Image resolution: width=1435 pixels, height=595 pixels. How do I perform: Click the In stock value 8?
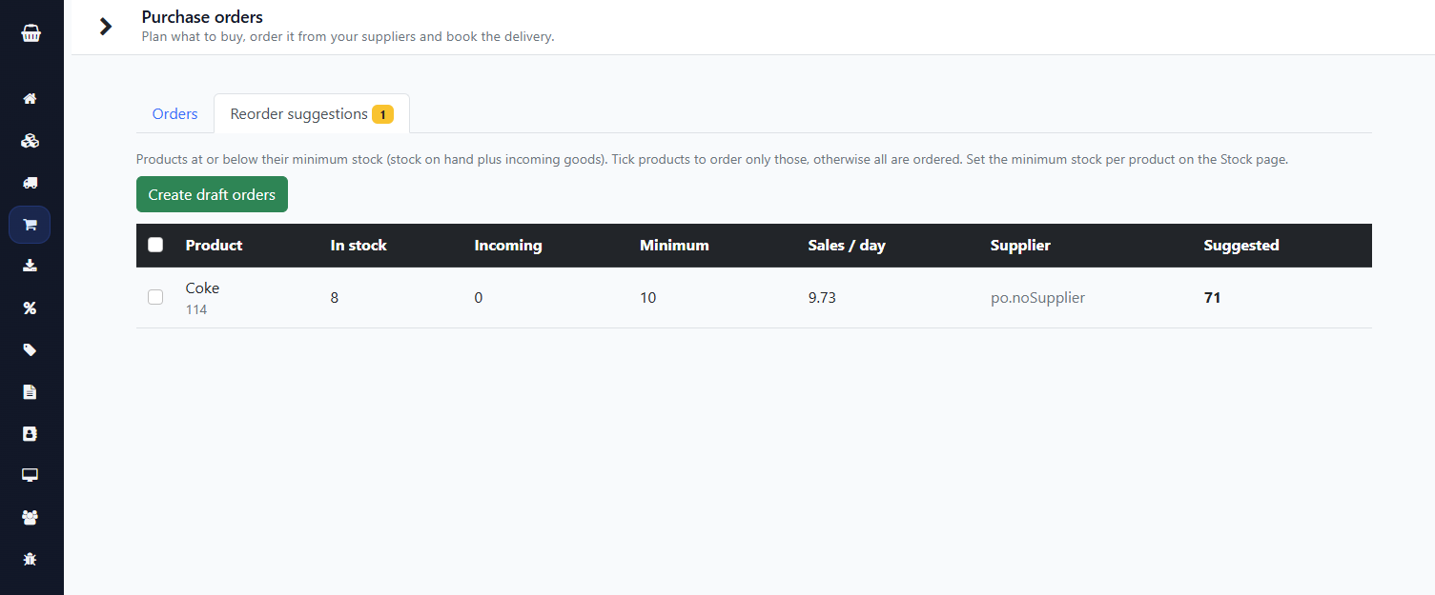pos(335,297)
